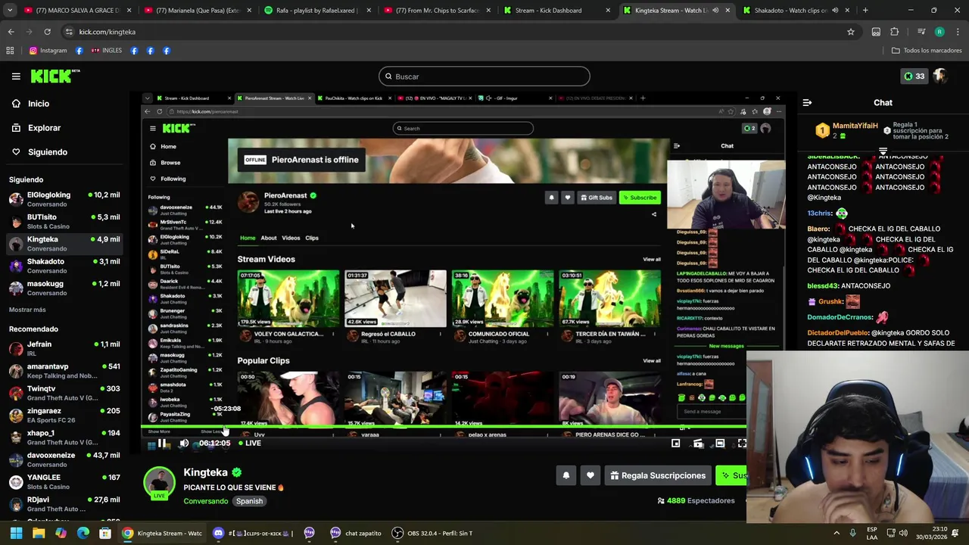Mute the stream volume speaker icon
Screen dimensions: 969x545
point(184,444)
